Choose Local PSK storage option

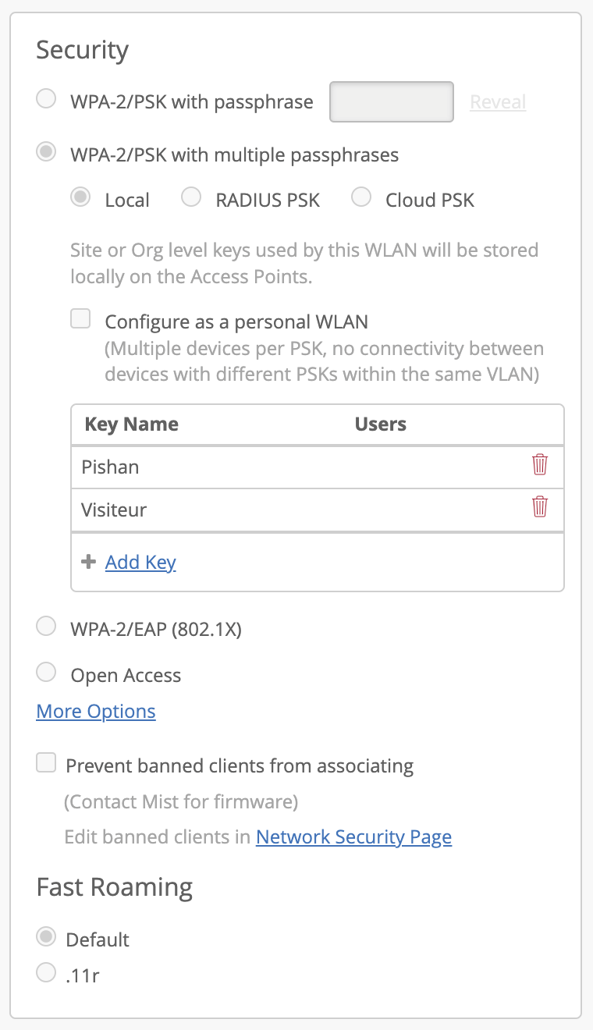(x=80, y=197)
